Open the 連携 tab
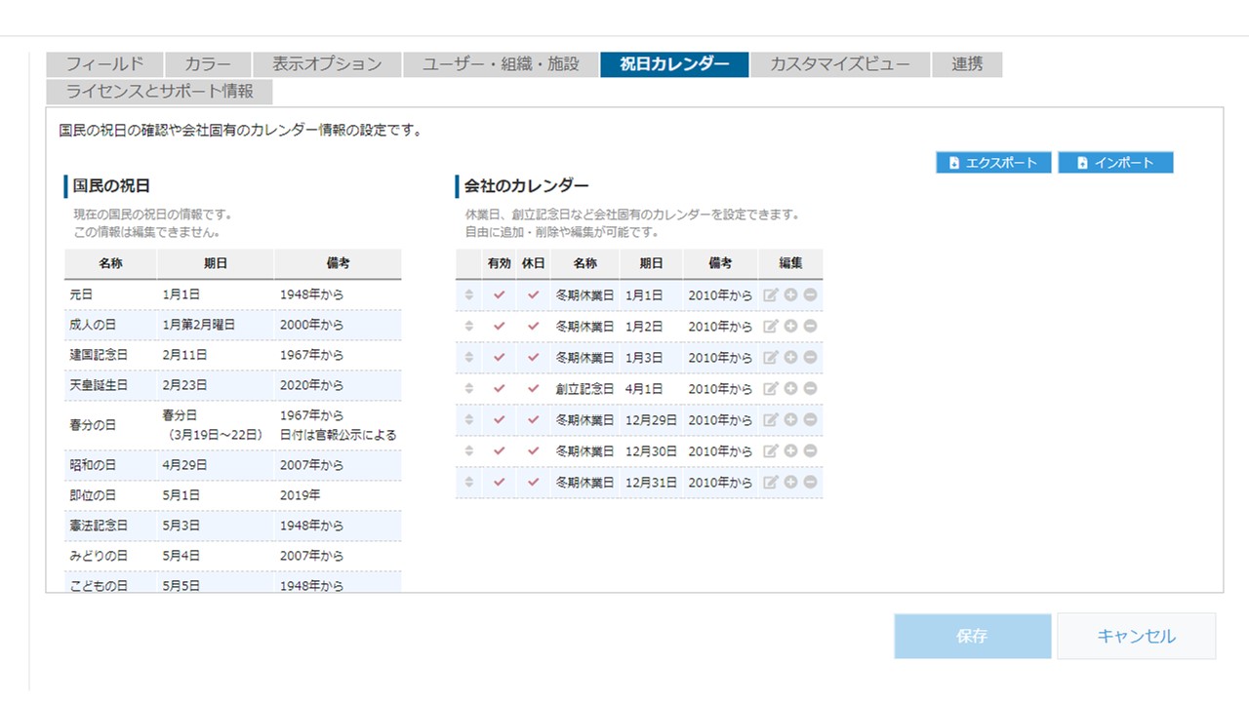1249x702 pixels. tap(967, 64)
